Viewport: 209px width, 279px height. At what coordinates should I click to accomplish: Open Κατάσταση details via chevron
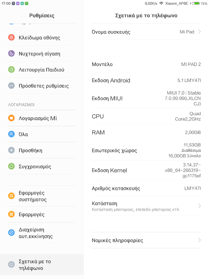tap(199, 206)
